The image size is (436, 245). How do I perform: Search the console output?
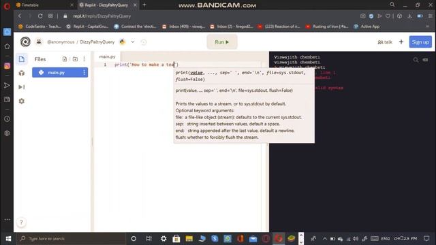pyautogui.click(x=416, y=60)
